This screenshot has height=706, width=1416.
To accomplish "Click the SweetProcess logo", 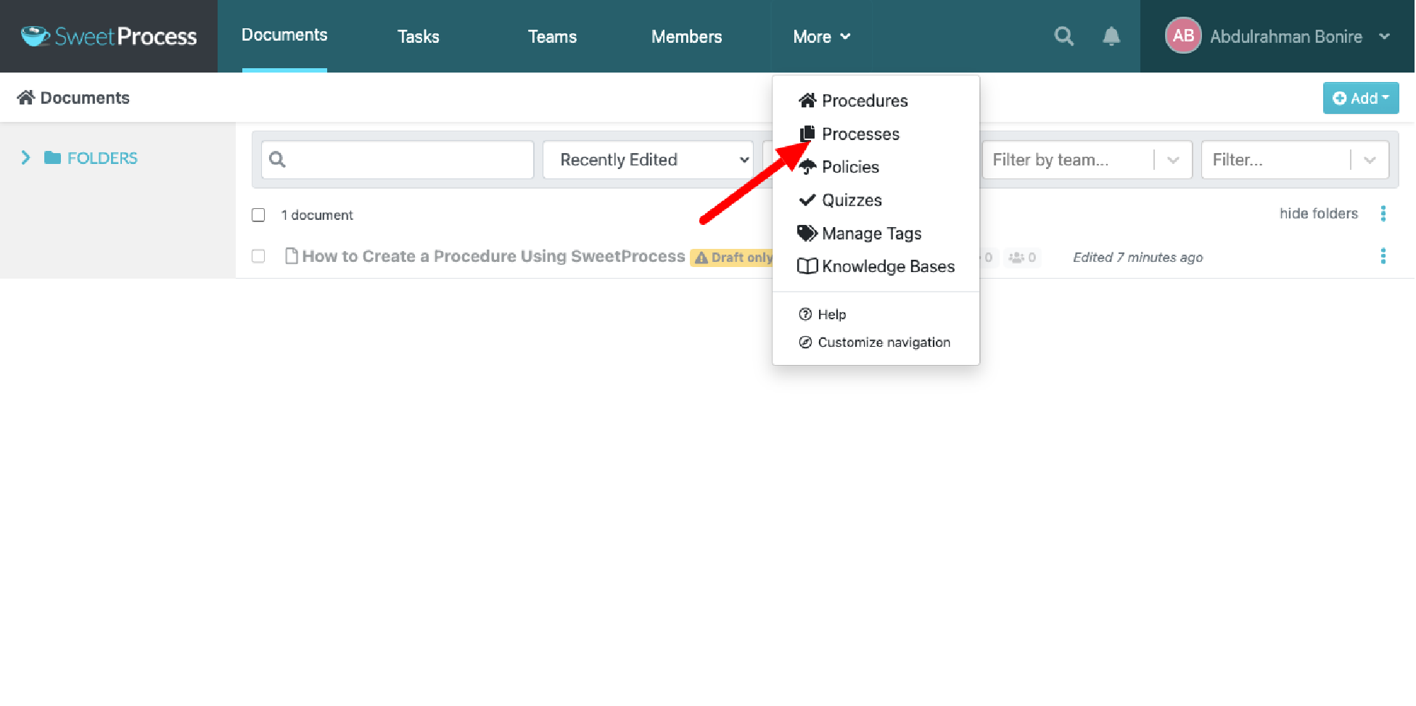I will coord(109,36).
